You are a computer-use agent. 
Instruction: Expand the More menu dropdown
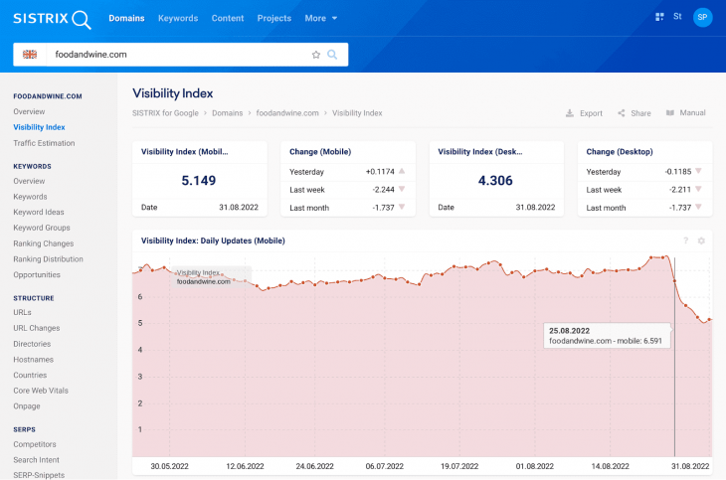(320, 18)
